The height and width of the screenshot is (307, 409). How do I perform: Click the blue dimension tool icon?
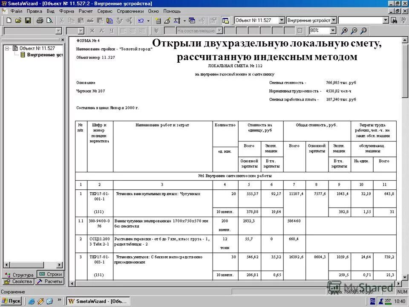pyautogui.click(x=177, y=20)
